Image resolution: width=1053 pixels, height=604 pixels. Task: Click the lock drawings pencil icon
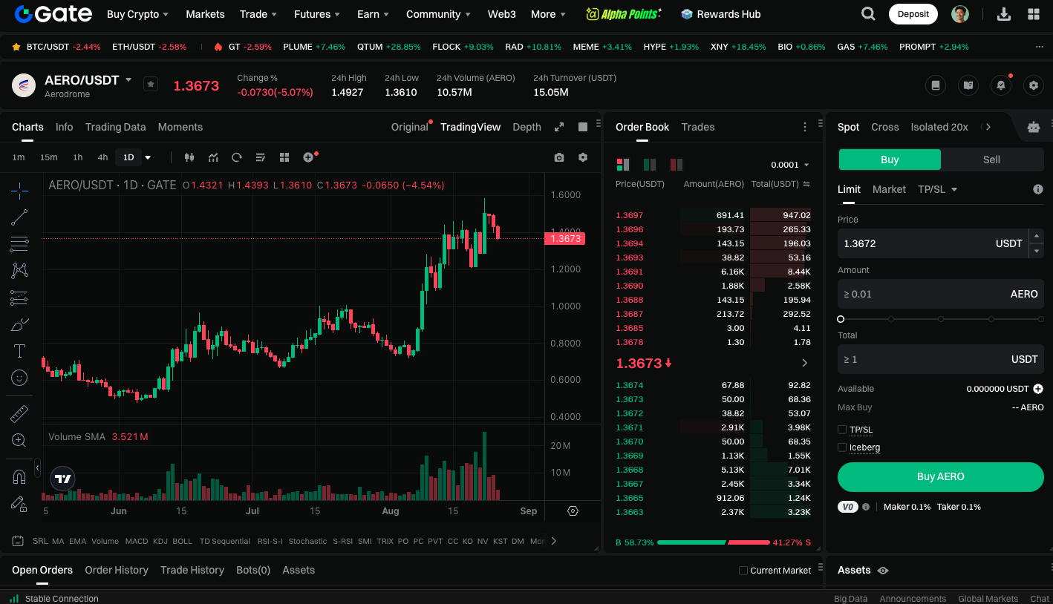(x=19, y=504)
